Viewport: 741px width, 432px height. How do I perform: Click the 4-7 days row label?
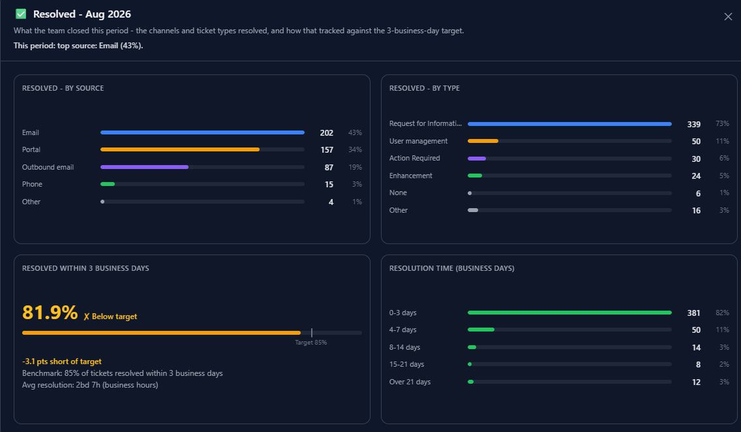pyautogui.click(x=402, y=330)
